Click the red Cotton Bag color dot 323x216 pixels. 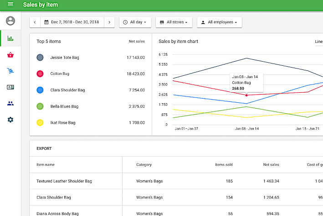pyautogui.click(x=40, y=74)
